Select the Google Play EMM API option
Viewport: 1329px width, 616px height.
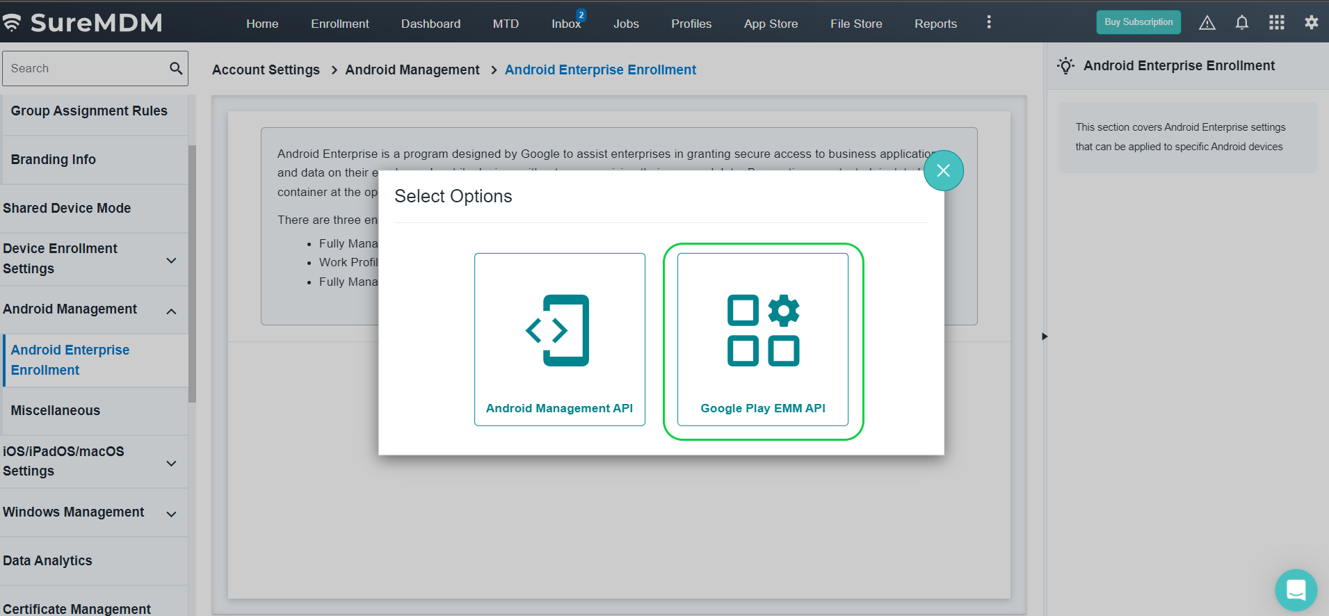[763, 339]
